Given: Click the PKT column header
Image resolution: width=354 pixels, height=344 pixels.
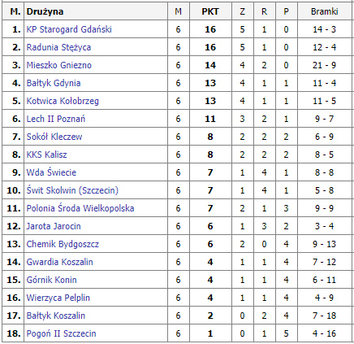Looking at the screenshot, I should (x=210, y=11).
